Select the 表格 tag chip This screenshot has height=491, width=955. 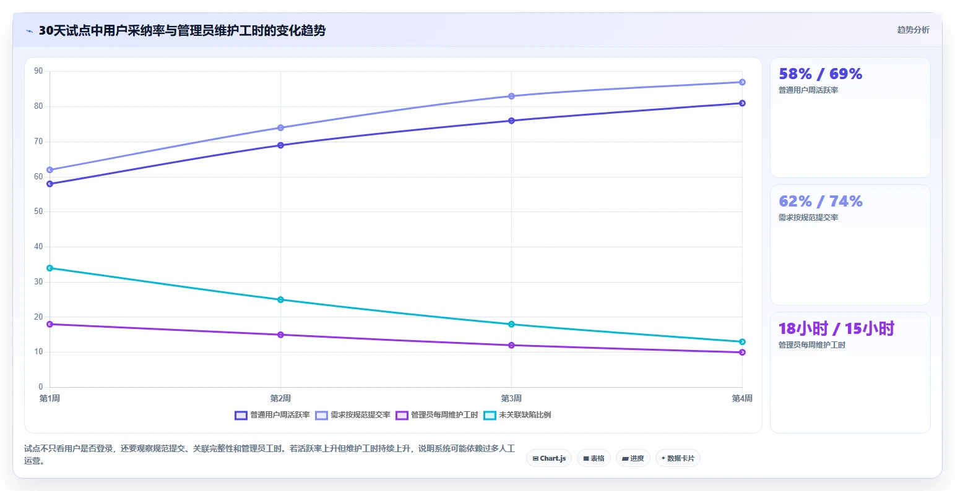594,458
